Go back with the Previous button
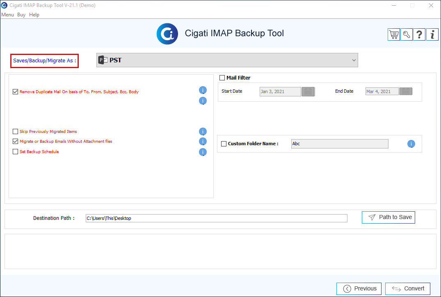The image size is (441, 297). pos(359,288)
